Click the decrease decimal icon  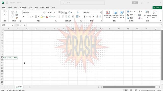click(100, 16)
